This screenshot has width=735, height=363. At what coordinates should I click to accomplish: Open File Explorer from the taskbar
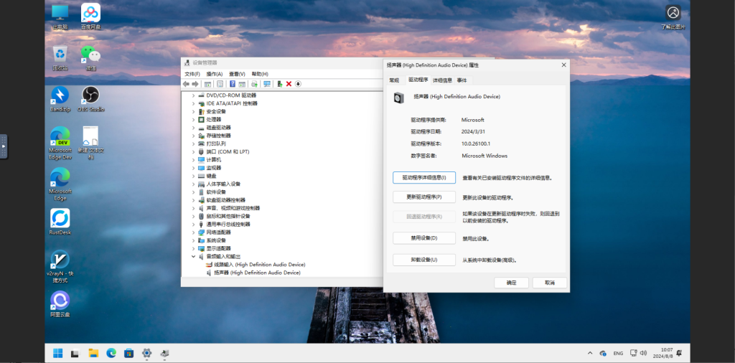pyautogui.click(x=93, y=353)
